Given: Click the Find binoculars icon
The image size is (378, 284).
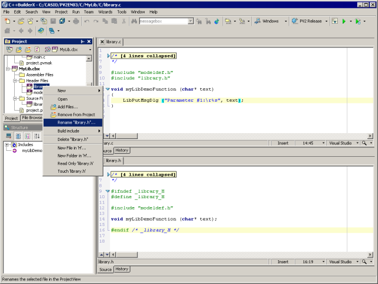Looking at the screenshot, I should (x=134, y=21).
